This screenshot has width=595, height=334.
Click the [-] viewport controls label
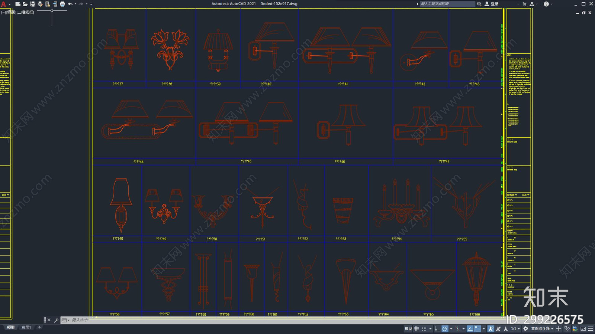point(3,12)
